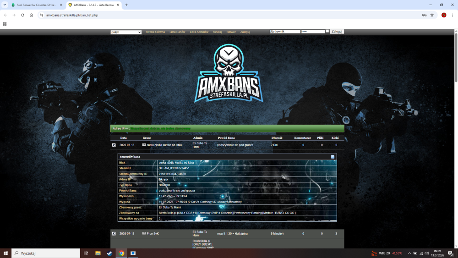Click Chrome icon on taskbar
Viewport: 458px width, 258px height.
[x=121, y=253]
